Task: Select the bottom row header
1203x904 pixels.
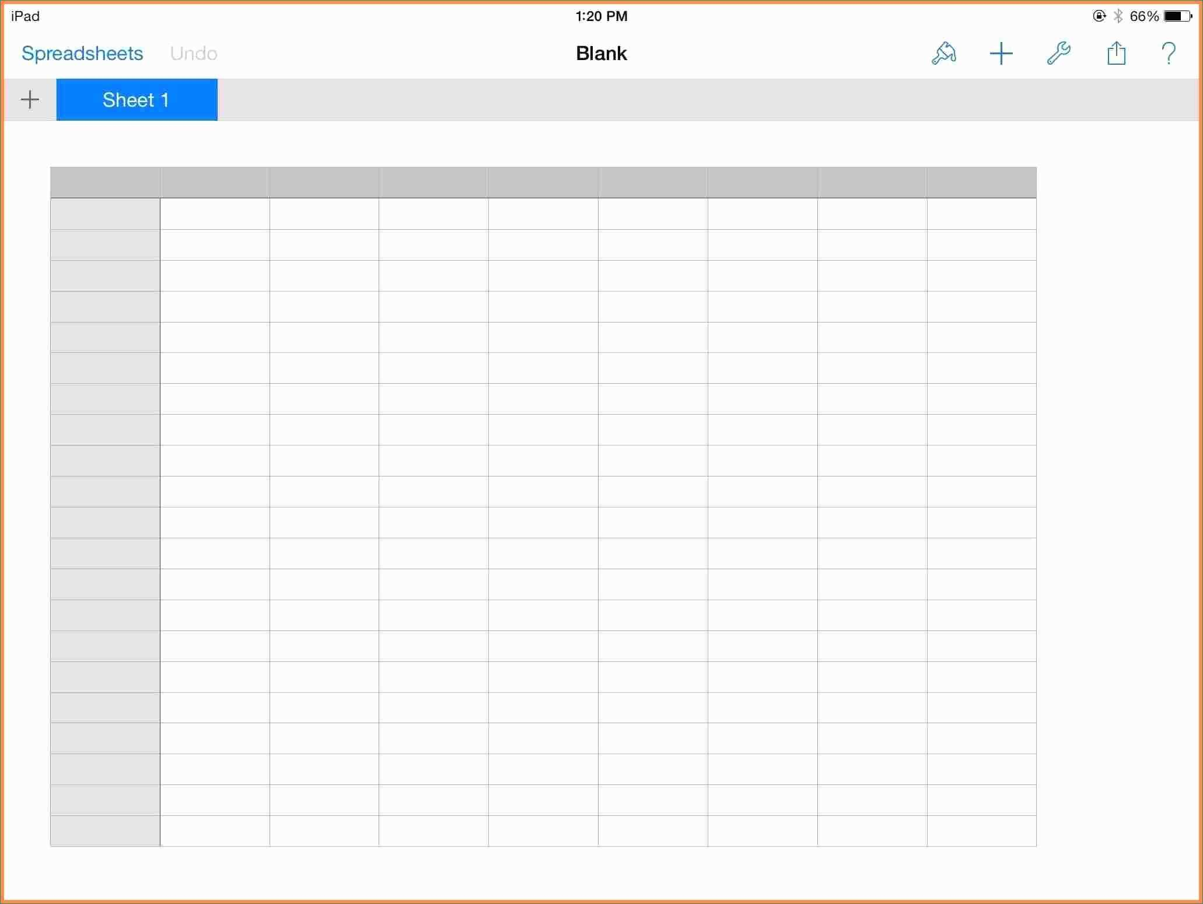Action: (105, 831)
